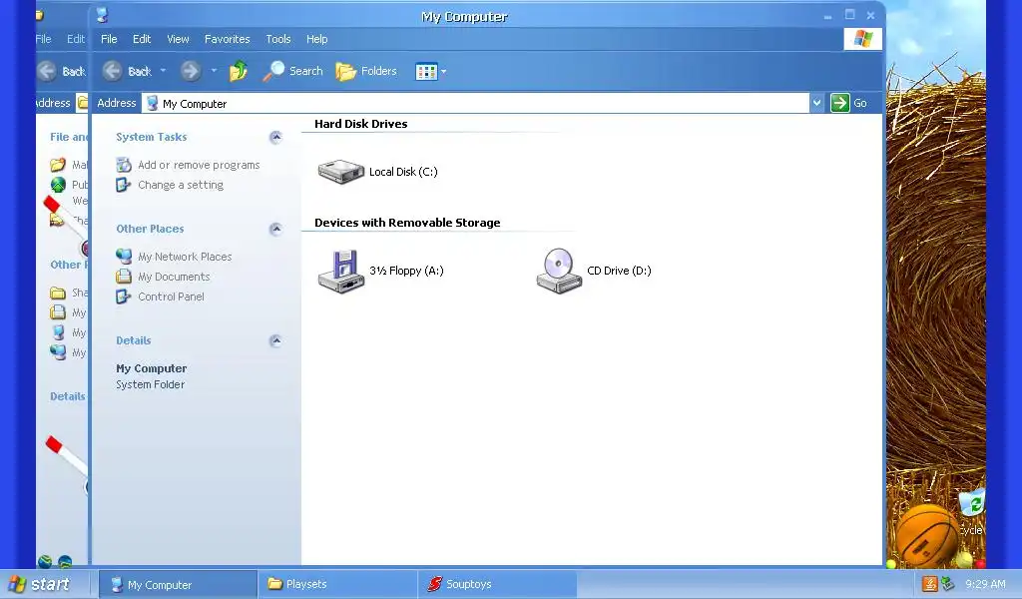Click the My Computer address field
The width and height of the screenshot is (1022, 599).
coord(475,103)
